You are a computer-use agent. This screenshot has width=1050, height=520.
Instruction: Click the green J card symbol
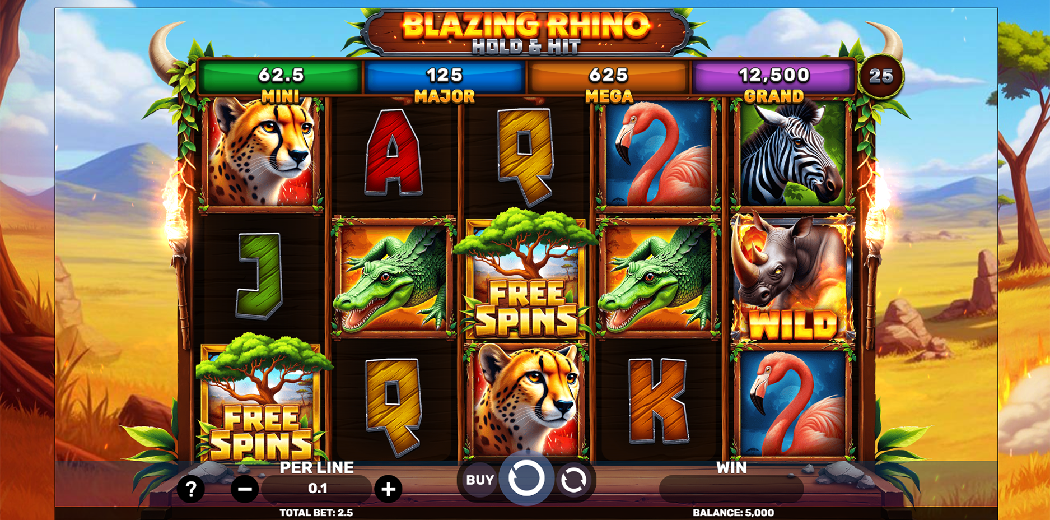(260, 275)
